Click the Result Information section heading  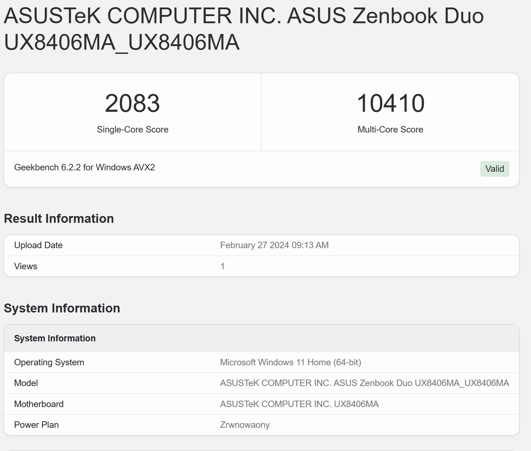coord(59,219)
